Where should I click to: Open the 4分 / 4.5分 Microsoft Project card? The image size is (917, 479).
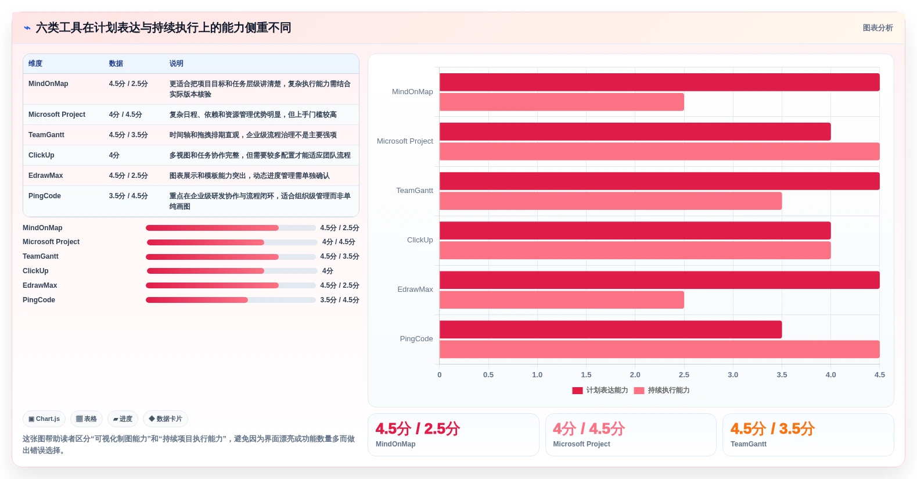pyautogui.click(x=631, y=435)
